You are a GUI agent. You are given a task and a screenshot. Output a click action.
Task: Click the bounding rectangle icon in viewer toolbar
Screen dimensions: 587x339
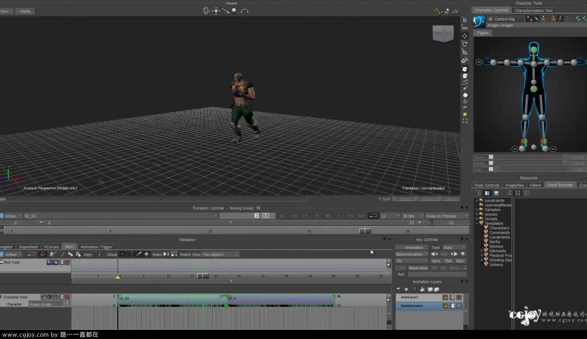(465, 121)
